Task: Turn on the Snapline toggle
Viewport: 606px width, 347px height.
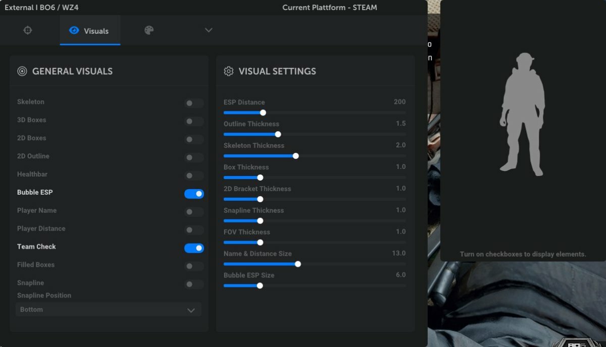Action: pyautogui.click(x=194, y=284)
